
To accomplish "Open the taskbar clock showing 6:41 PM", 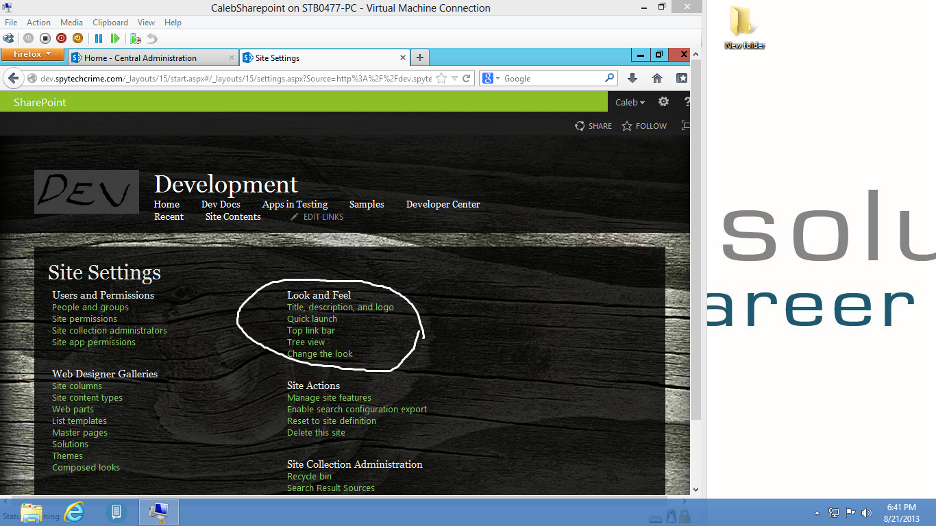I will tap(902, 512).
